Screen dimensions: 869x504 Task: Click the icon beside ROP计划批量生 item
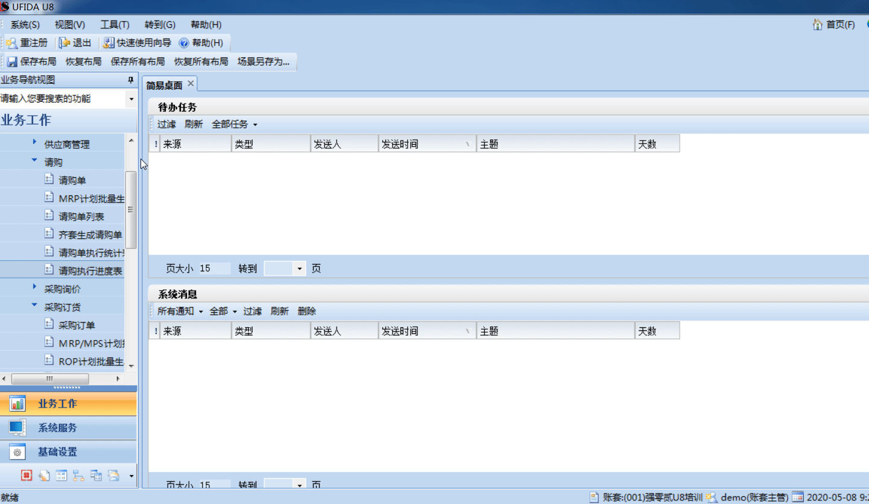click(x=49, y=361)
